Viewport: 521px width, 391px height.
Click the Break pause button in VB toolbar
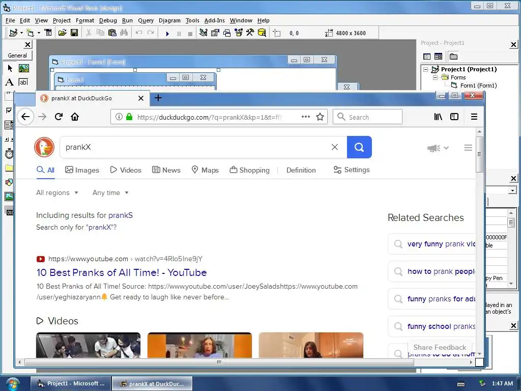179,33
